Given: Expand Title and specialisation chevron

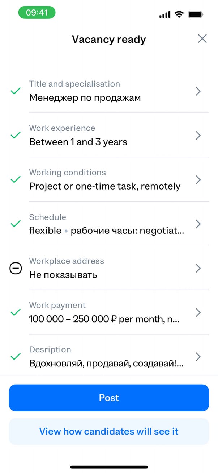Looking at the screenshot, I should click(198, 91).
